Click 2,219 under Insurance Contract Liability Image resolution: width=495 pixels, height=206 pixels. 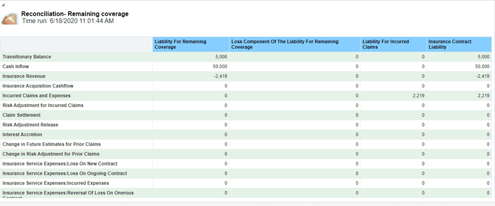[x=484, y=95]
